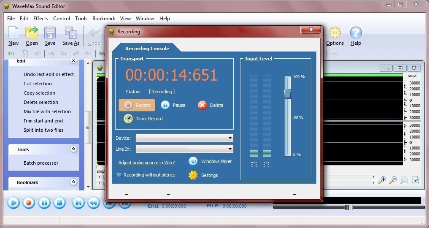Viewport: 429px width, 228px height.
Task: Click the green checkmark icon beside the zoom tools
Action: [416, 180]
